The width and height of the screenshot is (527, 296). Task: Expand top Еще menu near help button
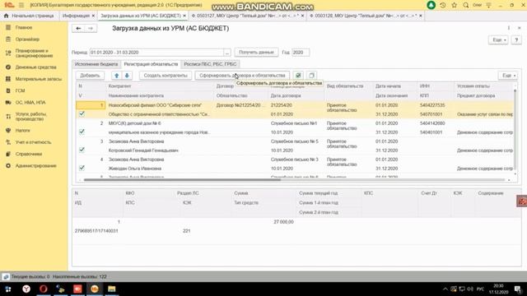(x=498, y=40)
